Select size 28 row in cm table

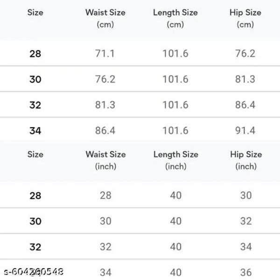click(140, 53)
